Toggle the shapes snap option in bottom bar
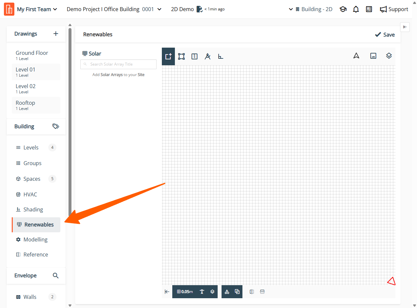The image size is (417, 308). click(x=227, y=292)
